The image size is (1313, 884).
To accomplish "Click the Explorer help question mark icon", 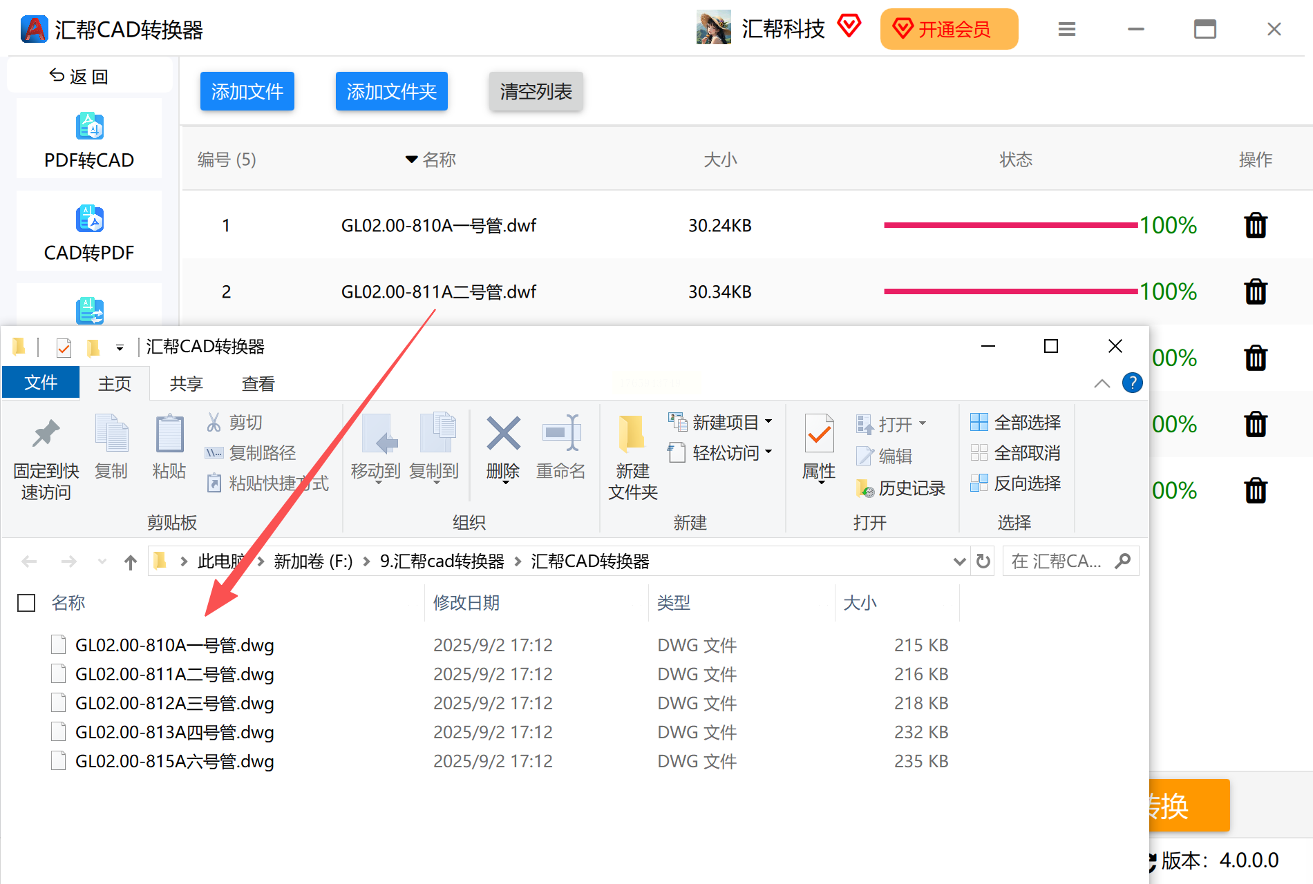I will (x=1132, y=383).
